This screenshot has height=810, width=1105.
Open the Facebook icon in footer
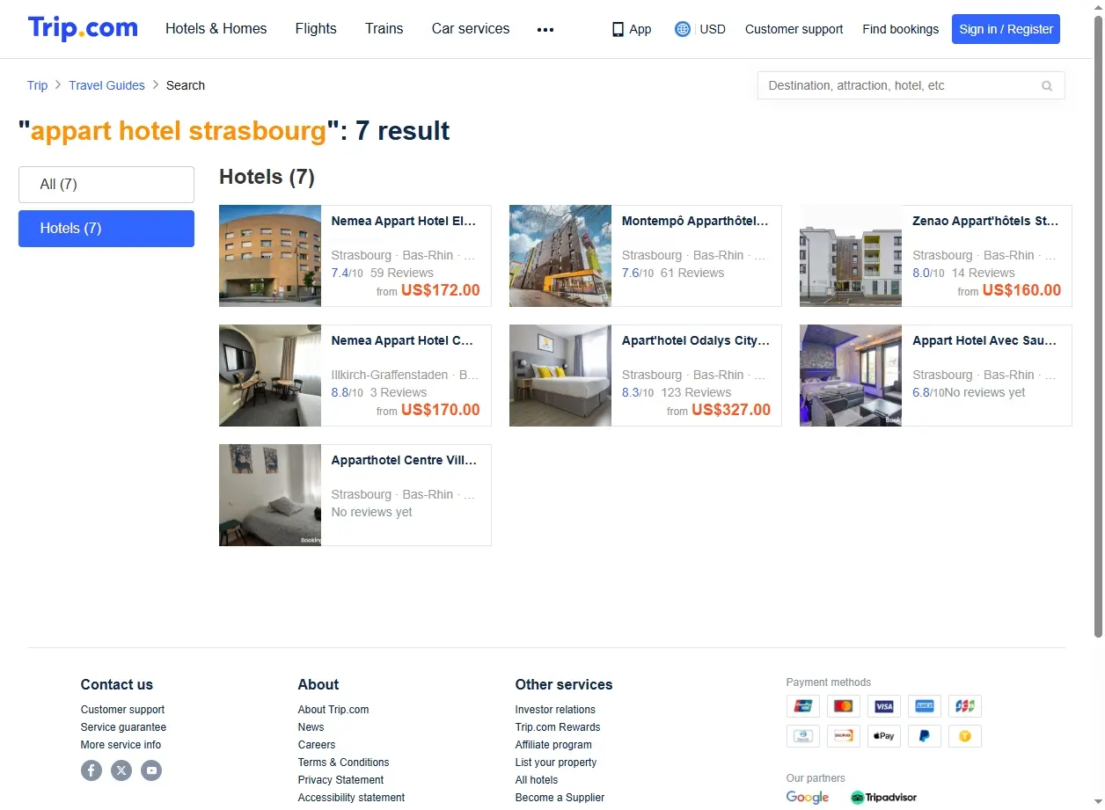tap(91, 770)
